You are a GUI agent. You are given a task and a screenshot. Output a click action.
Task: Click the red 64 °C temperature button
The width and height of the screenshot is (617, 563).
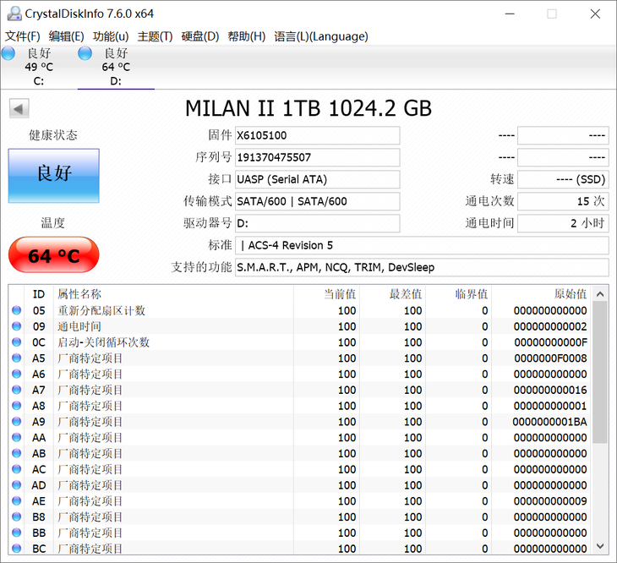[54, 254]
